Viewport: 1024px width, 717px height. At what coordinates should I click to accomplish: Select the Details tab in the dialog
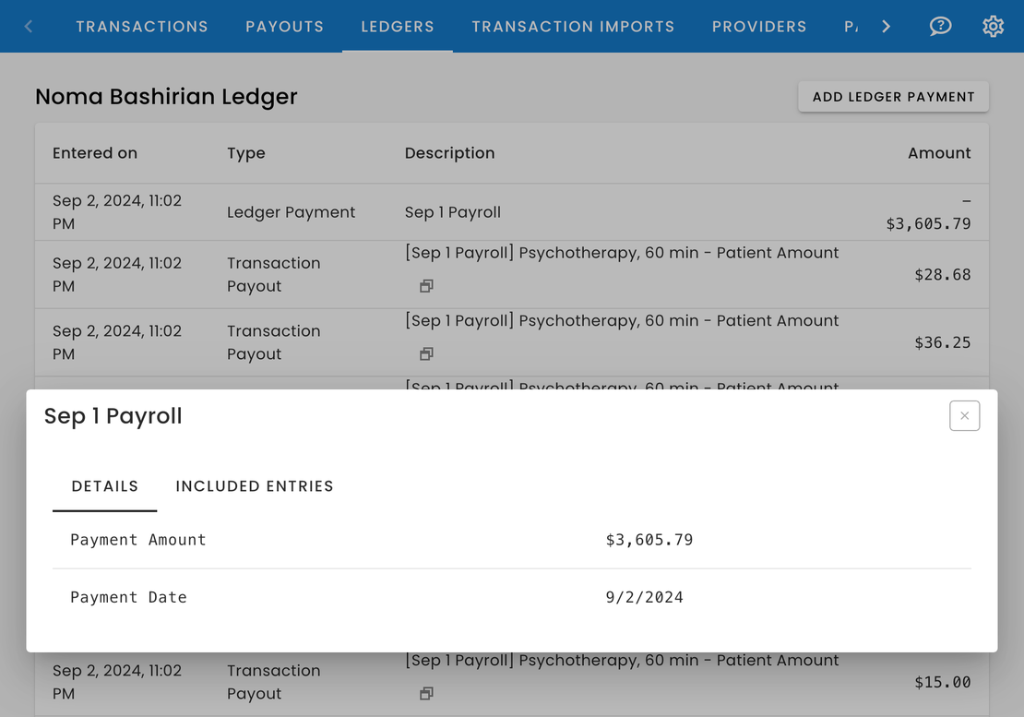click(105, 486)
